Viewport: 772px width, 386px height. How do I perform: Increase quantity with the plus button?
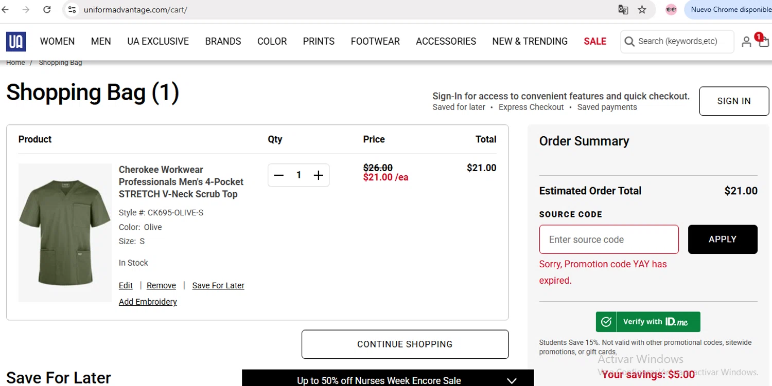[x=319, y=175]
